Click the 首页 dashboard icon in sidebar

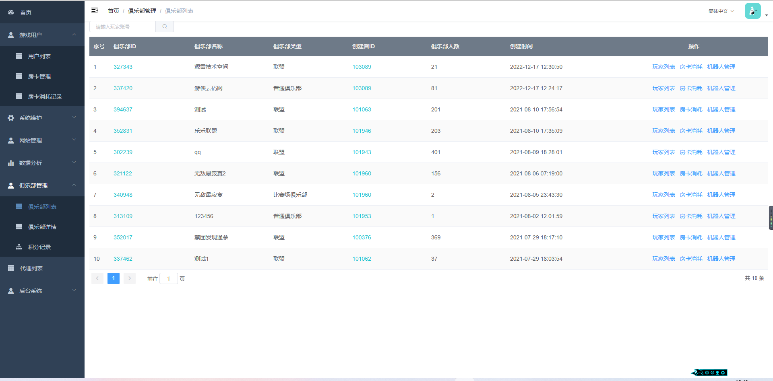click(11, 12)
